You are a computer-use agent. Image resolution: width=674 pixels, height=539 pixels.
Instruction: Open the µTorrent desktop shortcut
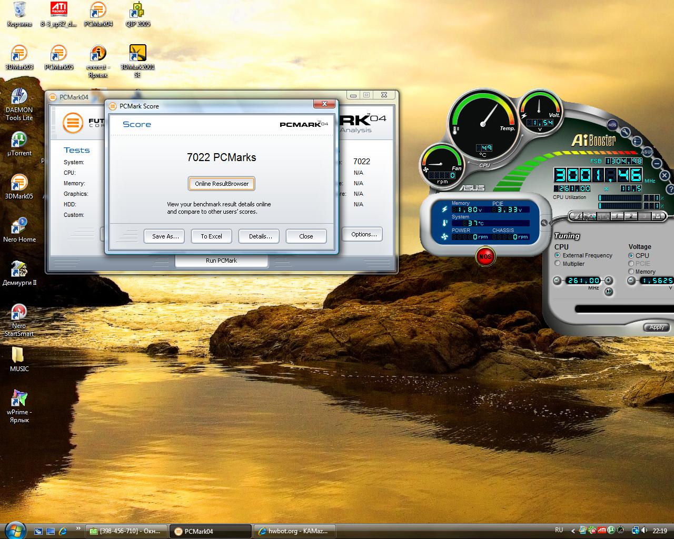(x=19, y=144)
